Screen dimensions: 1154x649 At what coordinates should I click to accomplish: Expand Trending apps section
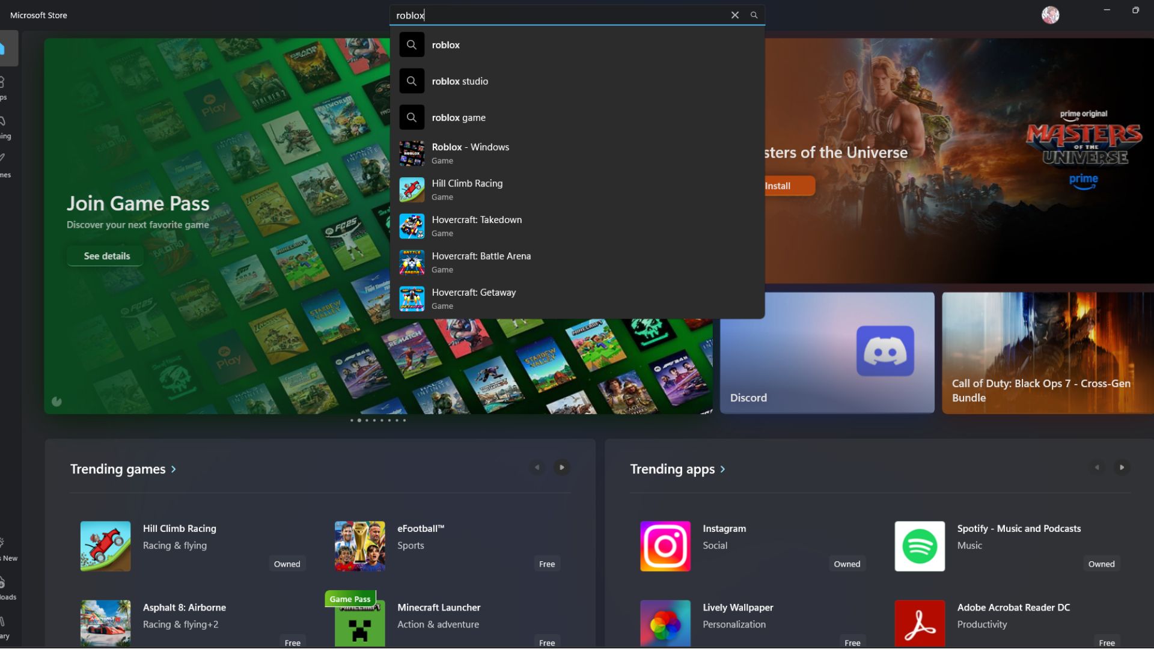678,469
